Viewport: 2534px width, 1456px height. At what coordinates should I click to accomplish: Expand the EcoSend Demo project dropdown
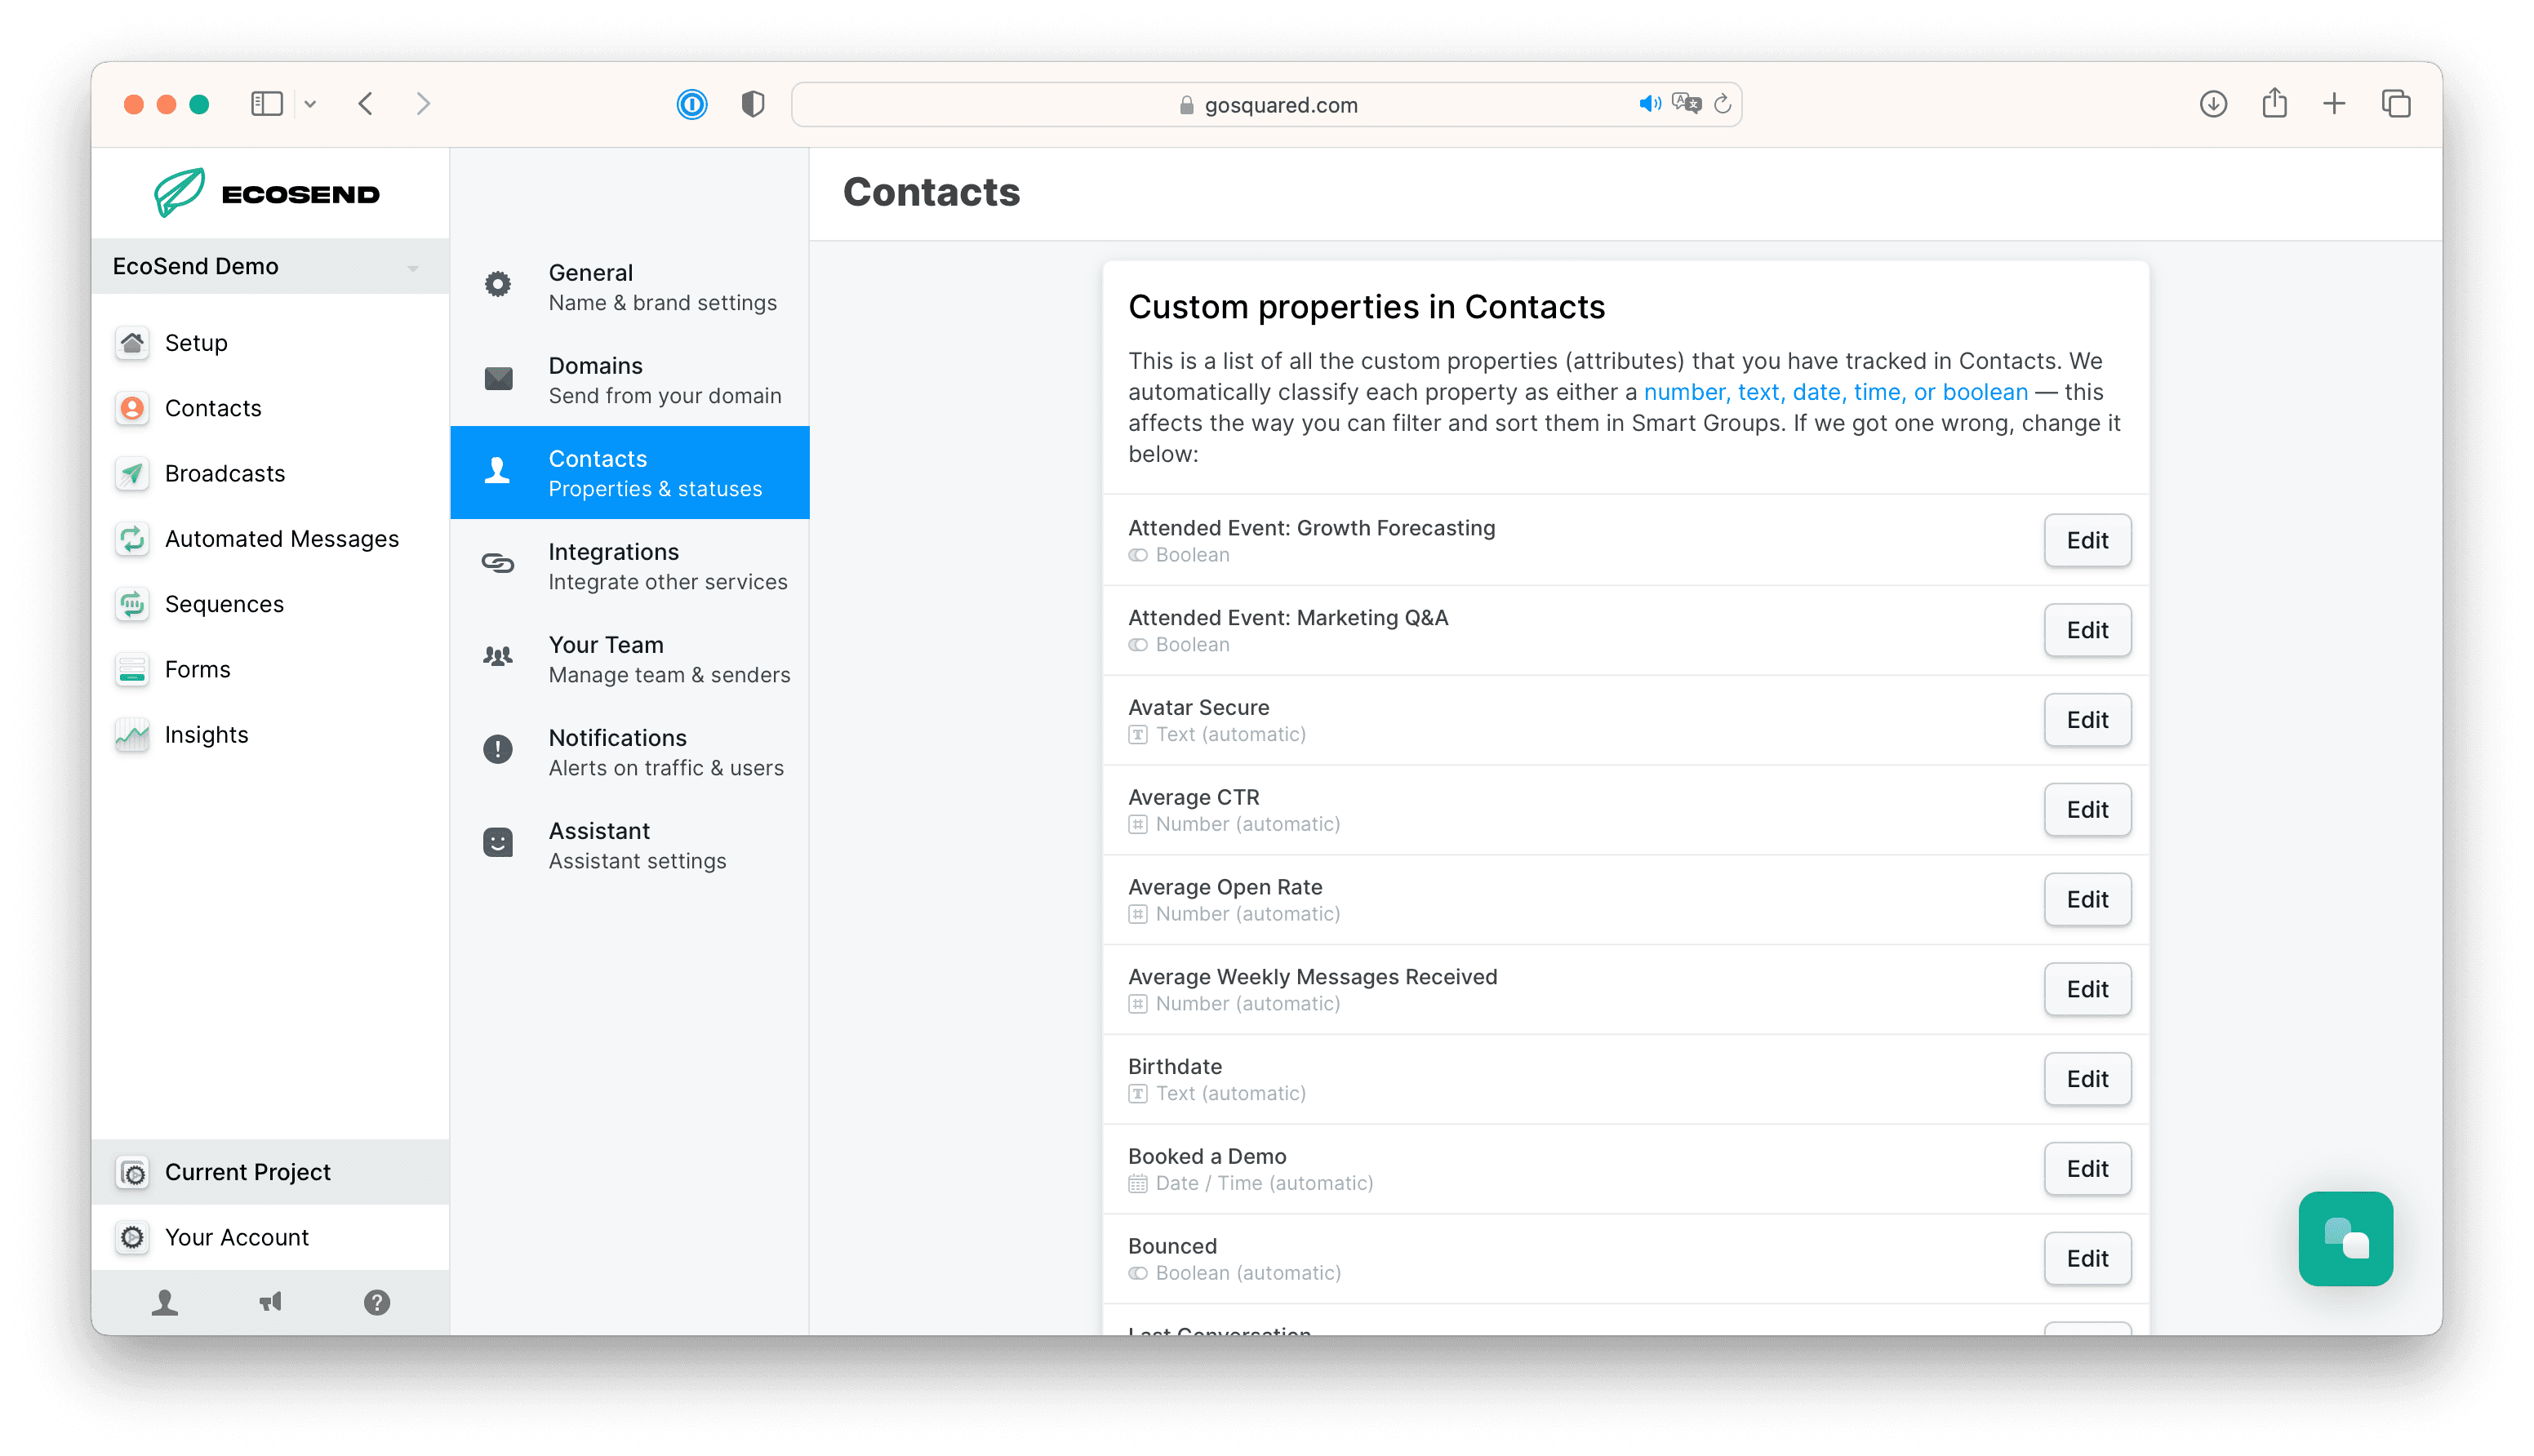tap(270, 266)
